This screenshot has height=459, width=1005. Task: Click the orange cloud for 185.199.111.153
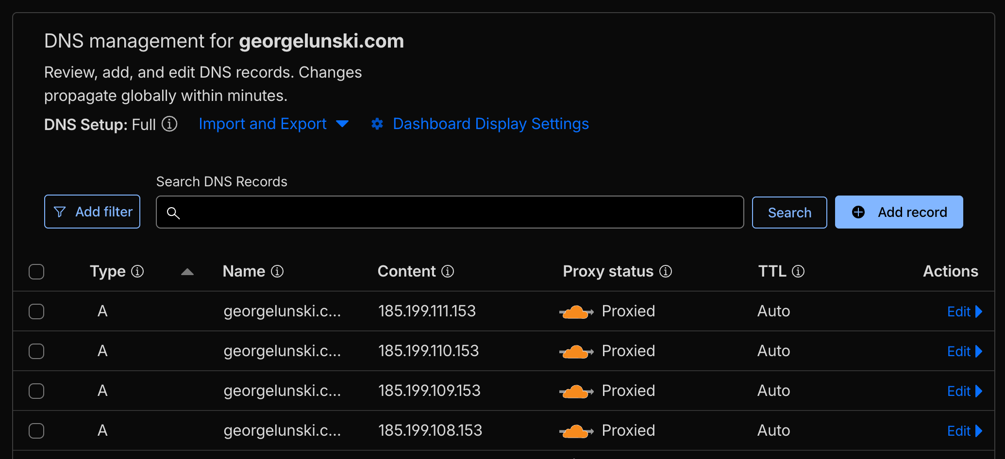(x=576, y=311)
